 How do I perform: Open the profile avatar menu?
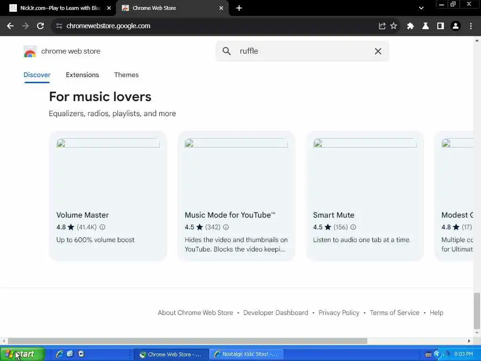coord(456,26)
